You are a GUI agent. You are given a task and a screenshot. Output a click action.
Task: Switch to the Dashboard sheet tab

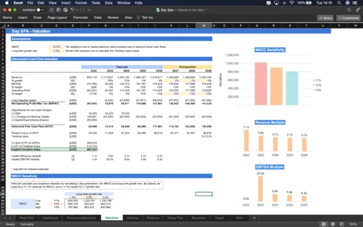pos(50,218)
